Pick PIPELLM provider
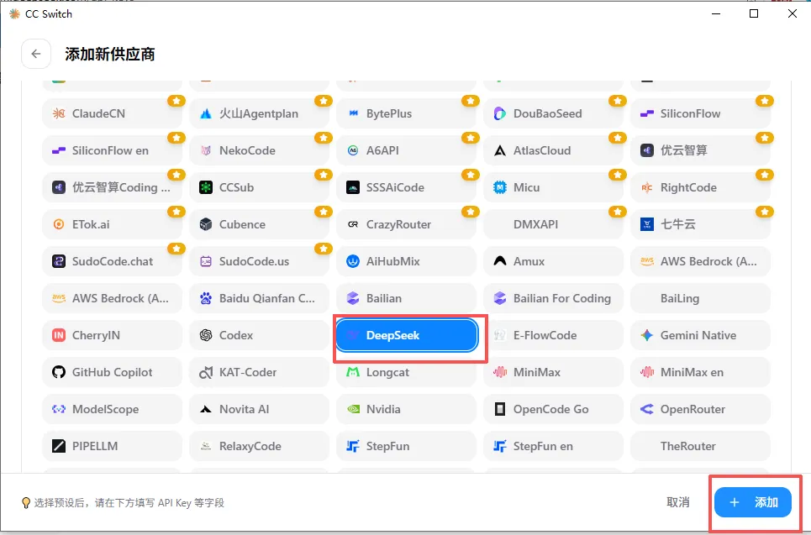 click(x=113, y=446)
